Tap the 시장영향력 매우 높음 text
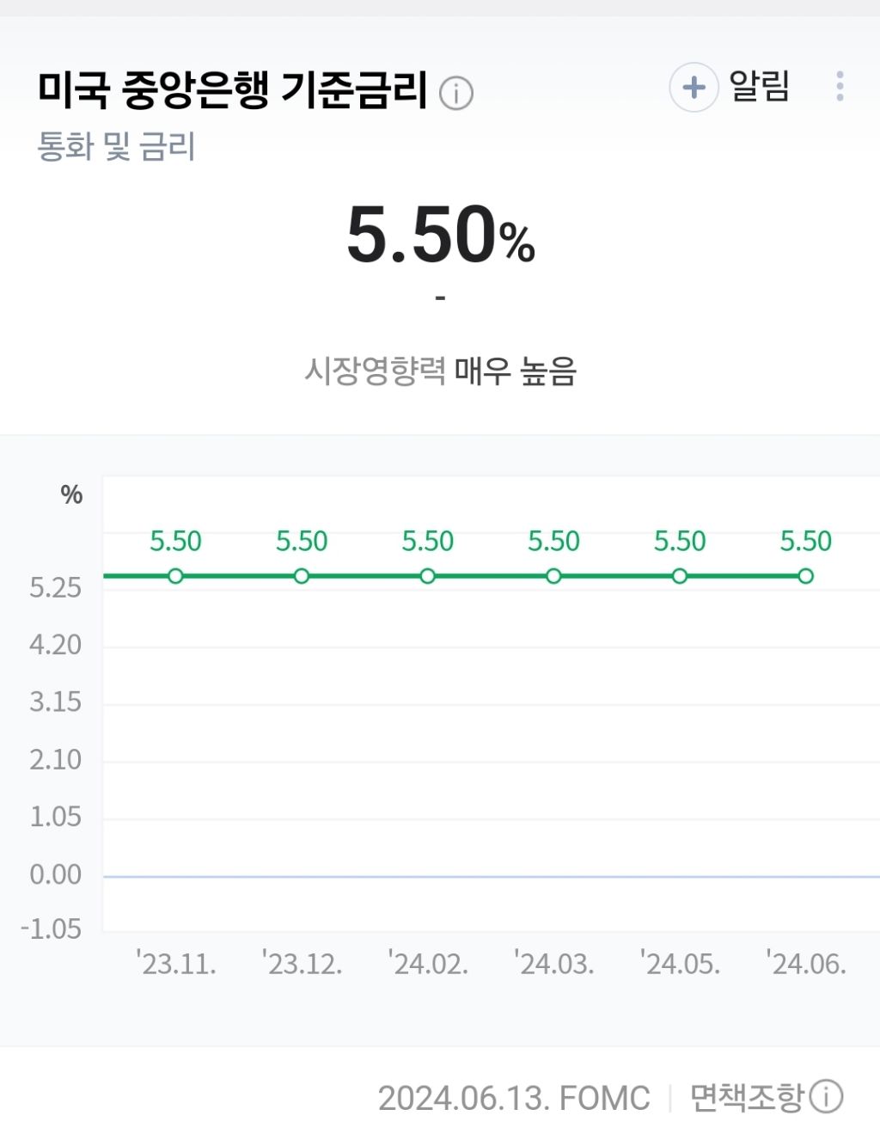 pyautogui.click(x=440, y=371)
